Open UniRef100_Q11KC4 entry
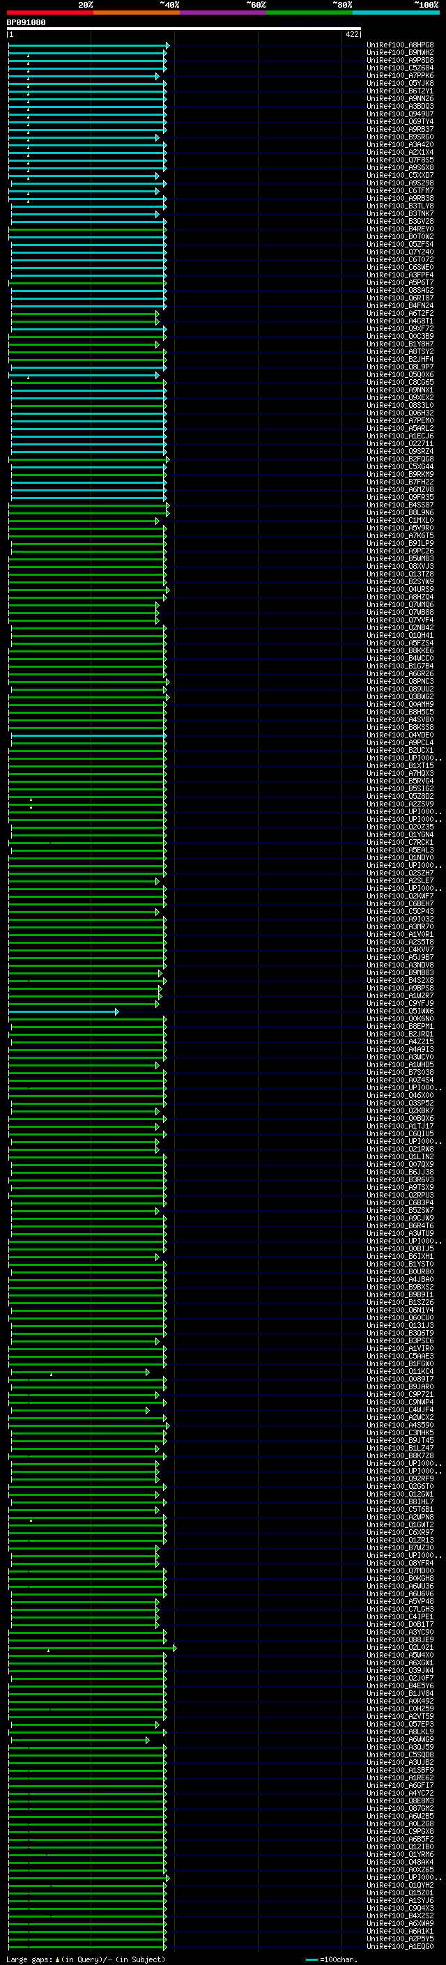Viewport: 446px width, 1965px height. pyautogui.click(x=400, y=1371)
